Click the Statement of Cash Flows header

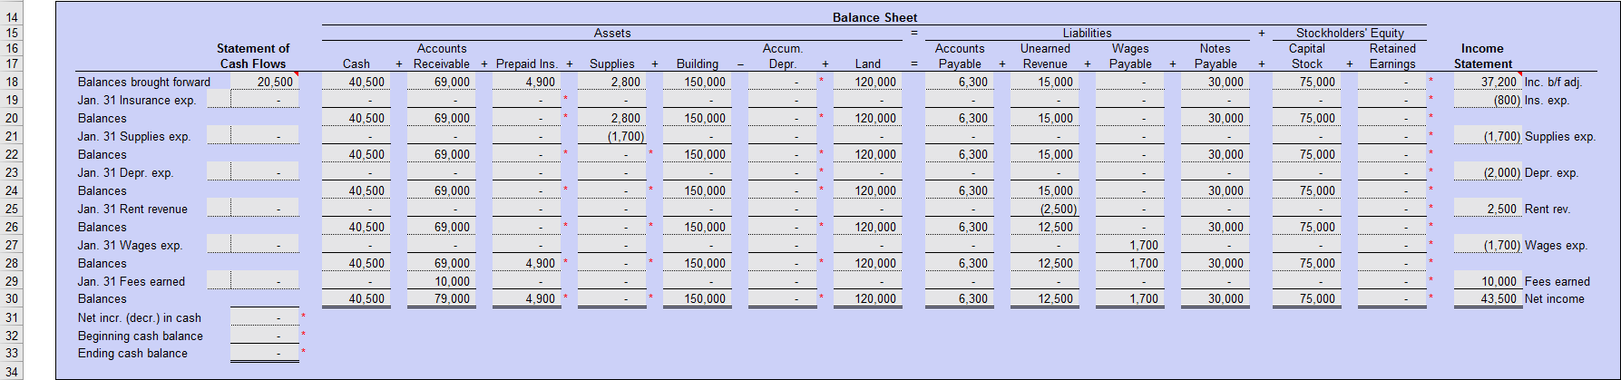coord(253,56)
